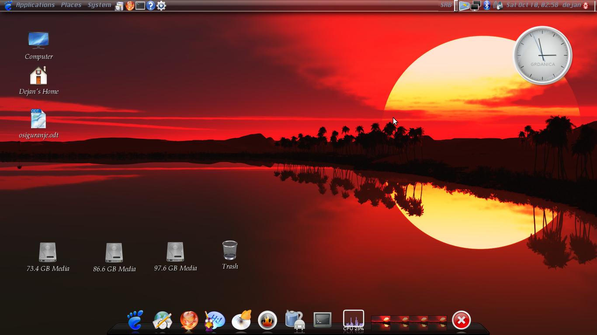Open the Pidgin messenger dock icon
Image resolution: width=597 pixels, height=335 pixels.
[x=215, y=321]
